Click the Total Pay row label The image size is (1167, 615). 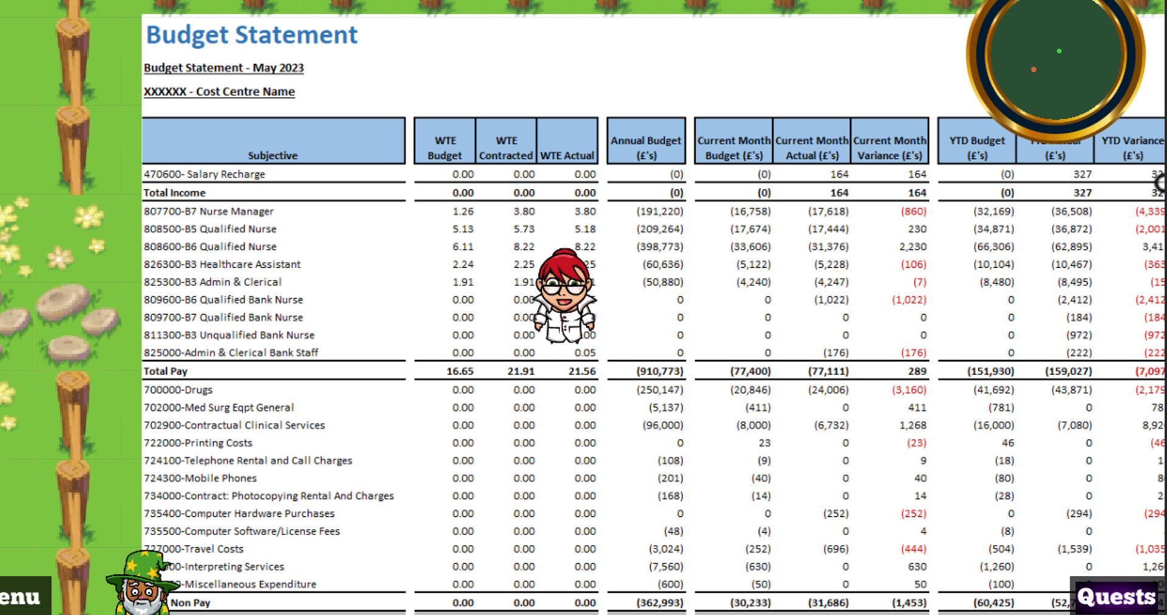[165, 371]
